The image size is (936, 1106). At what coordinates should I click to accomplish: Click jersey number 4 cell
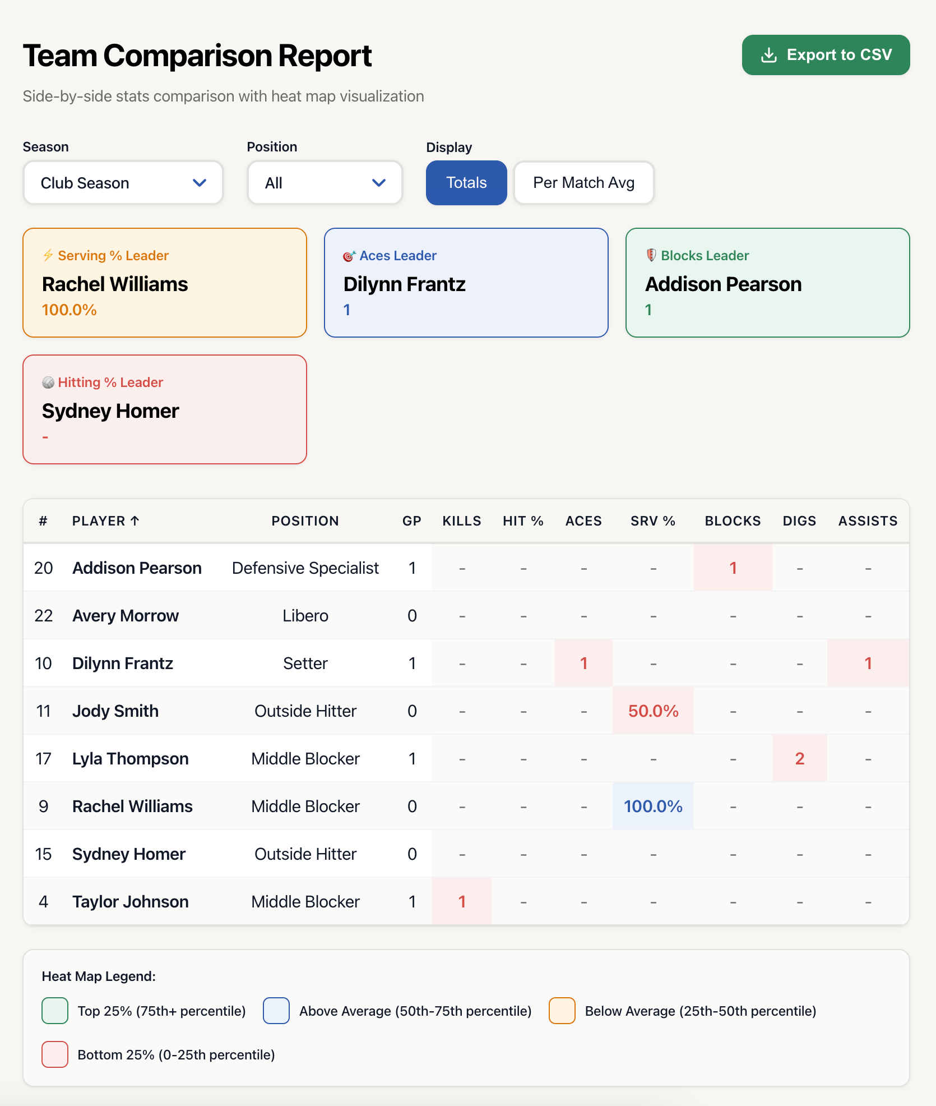pyautogui.click(x=44, y=902)
